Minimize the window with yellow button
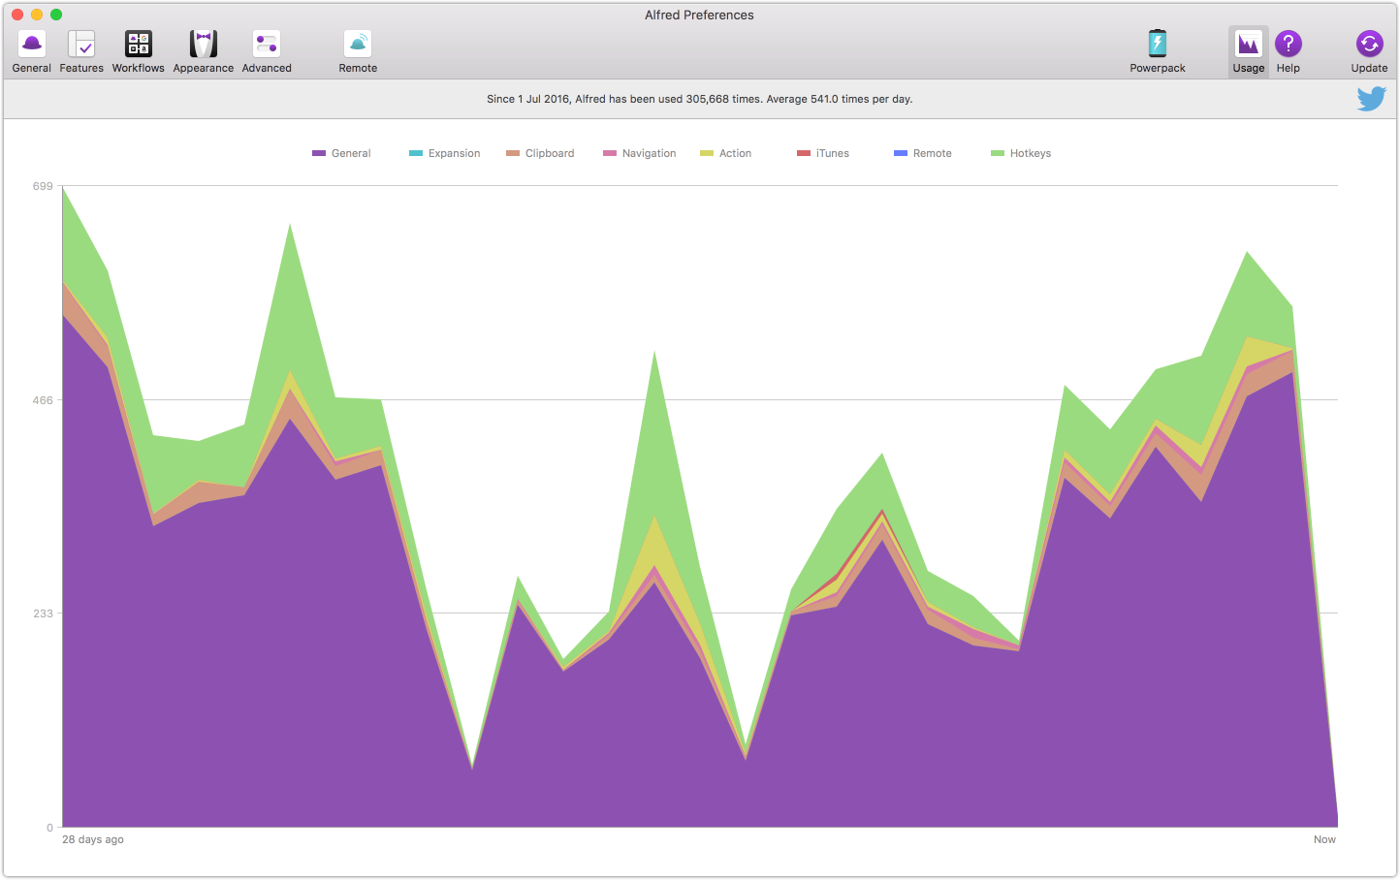The height and width of the screenshot is (880, 1400). coord(37,15)
